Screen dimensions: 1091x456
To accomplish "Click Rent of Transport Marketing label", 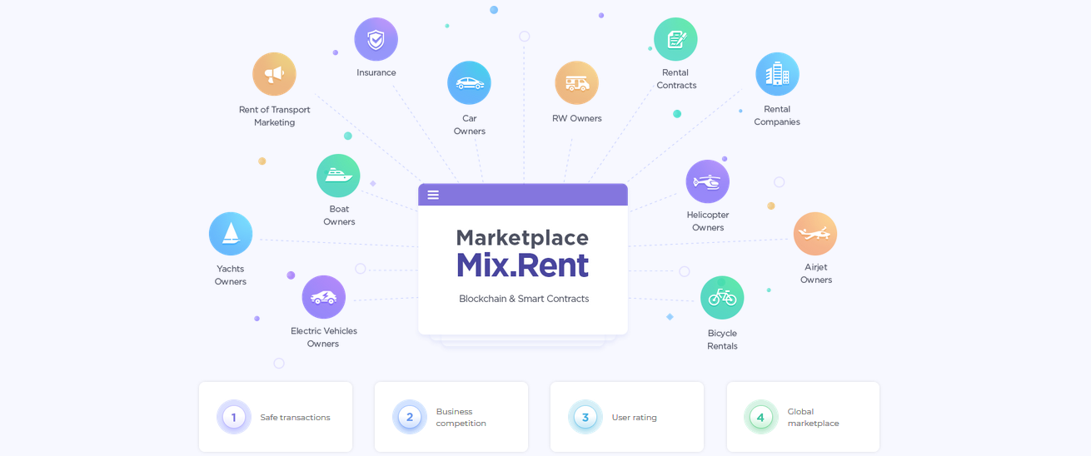I will (275, 116).
